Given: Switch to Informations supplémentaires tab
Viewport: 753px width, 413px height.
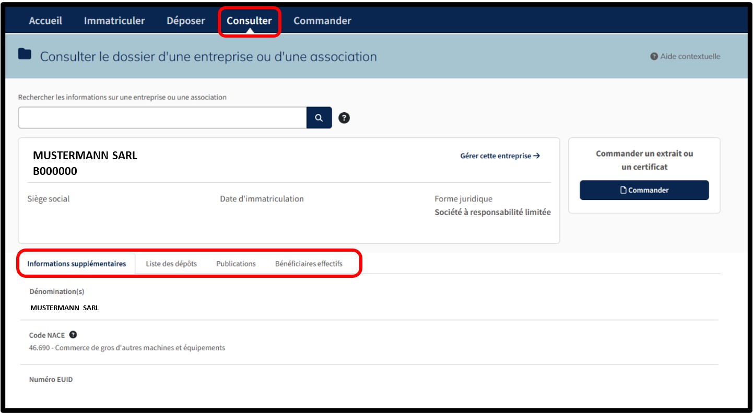Looking at the screenshot, I should point(77,264).
